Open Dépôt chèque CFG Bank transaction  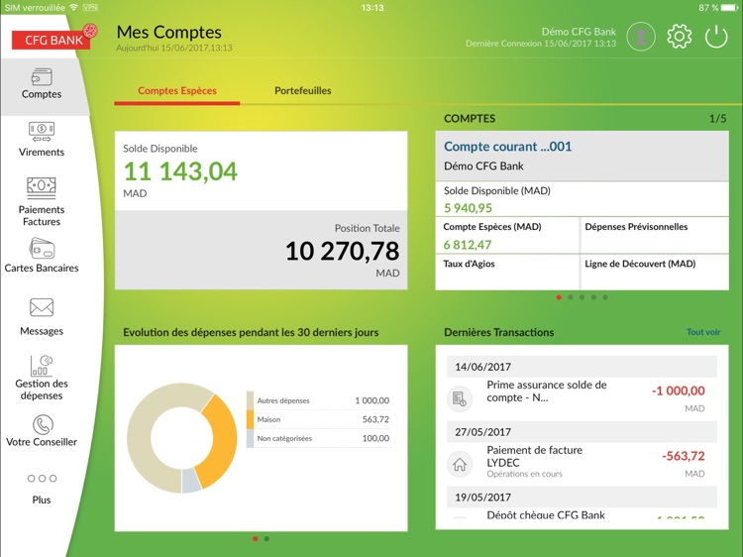pyautogui.click(x=582, y=514)
